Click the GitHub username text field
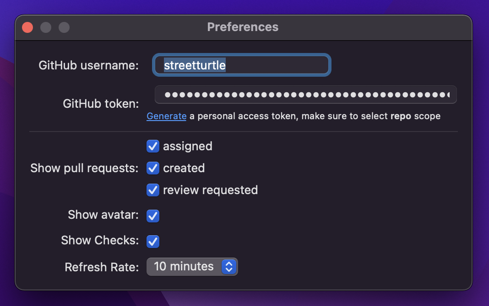 click(x=241, y=65)
